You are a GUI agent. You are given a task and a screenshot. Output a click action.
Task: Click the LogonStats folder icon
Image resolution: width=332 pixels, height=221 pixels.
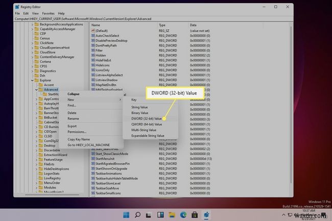click(41, 174)
